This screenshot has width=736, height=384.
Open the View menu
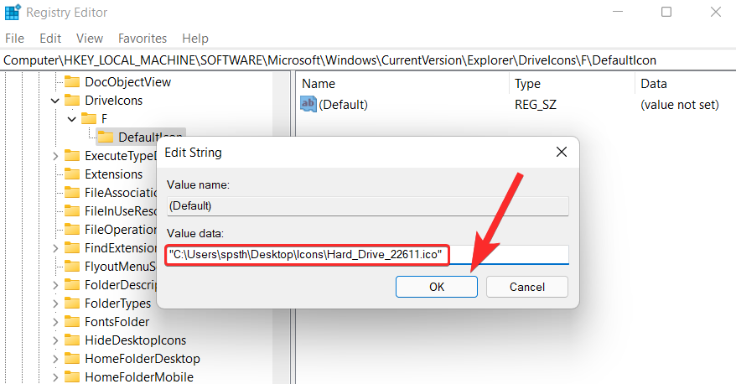pos(90,39)
